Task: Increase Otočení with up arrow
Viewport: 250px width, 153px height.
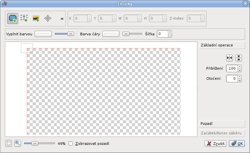Action: pos(240,77)
